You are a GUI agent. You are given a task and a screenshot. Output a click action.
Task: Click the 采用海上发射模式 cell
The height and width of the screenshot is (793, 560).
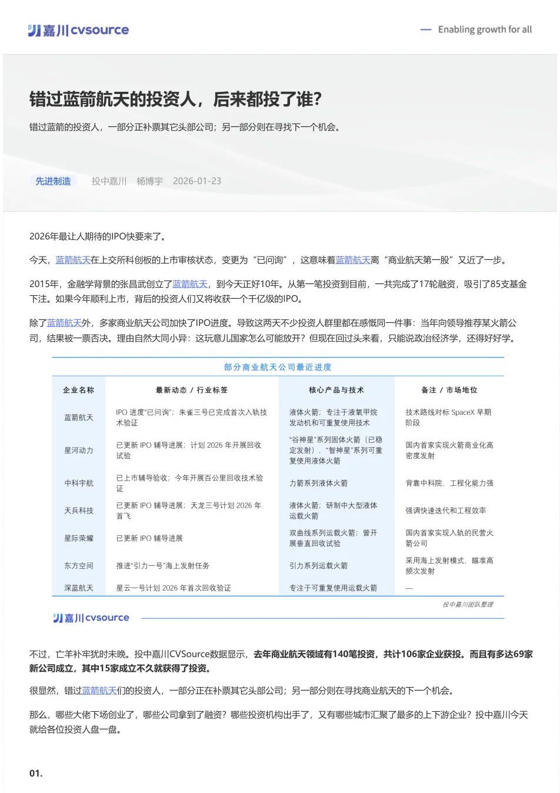(449, 566)
